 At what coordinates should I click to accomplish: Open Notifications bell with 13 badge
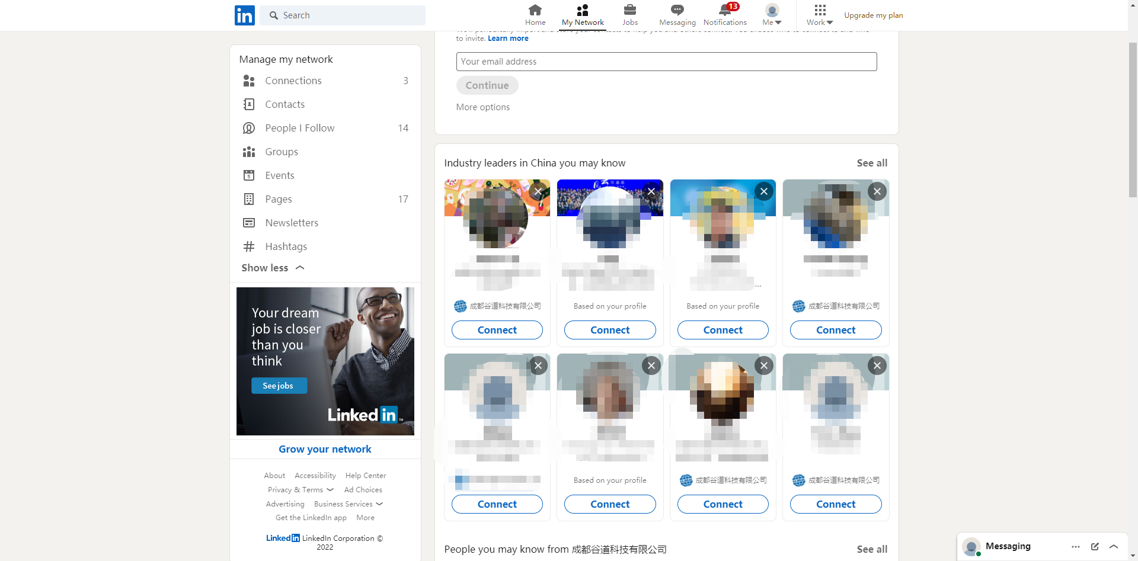click(x=724, y=10)
